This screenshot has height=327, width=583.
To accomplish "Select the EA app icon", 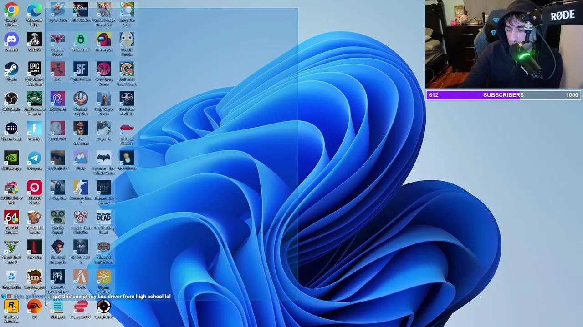I will pyautogui.click(x=35, y=309).
